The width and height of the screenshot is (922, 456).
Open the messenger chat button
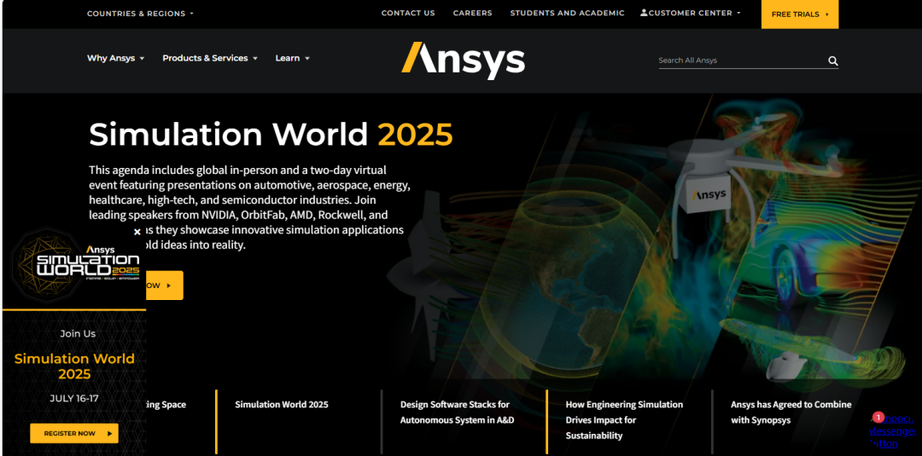tap(891, 430)
